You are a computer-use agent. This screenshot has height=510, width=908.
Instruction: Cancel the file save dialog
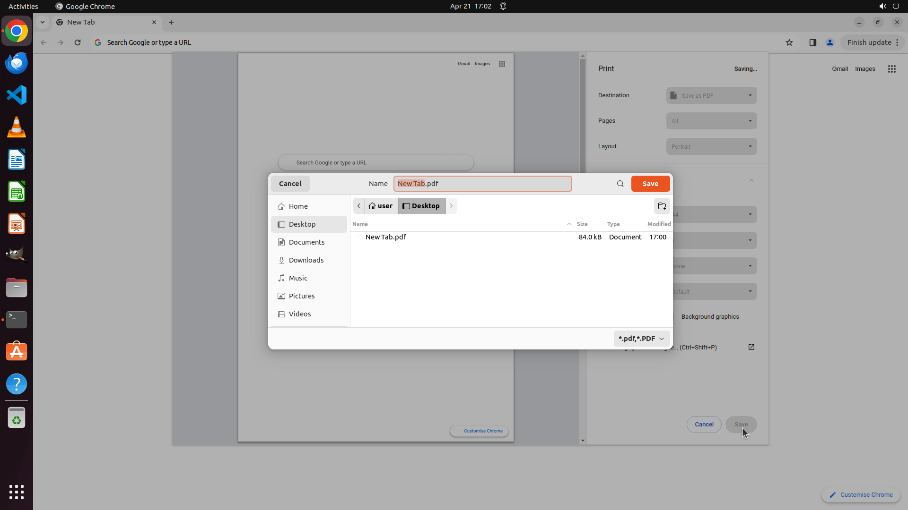click(x=290, y=184)
